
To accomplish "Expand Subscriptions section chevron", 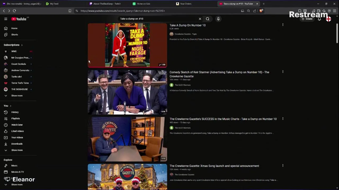I will (22, 45).
